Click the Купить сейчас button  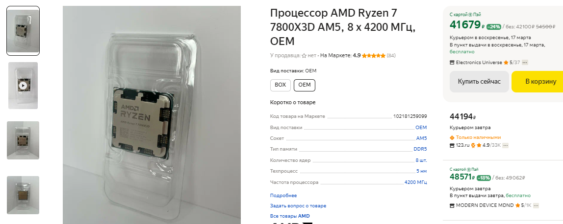point(479,82)
